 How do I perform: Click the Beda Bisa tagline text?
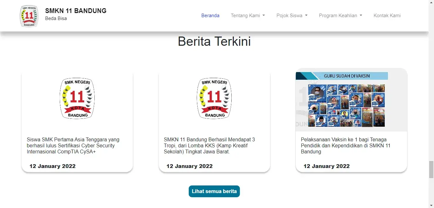click(56, 18)
